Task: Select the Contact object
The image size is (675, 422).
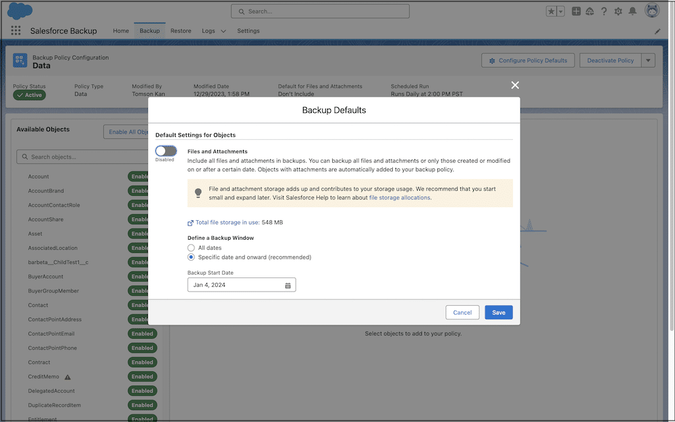Action: [38, 305]
